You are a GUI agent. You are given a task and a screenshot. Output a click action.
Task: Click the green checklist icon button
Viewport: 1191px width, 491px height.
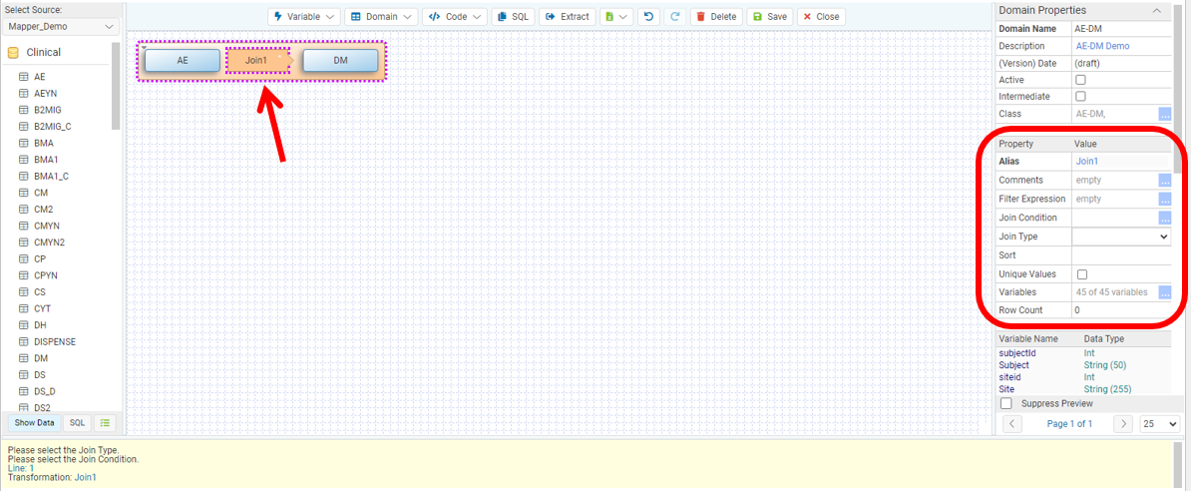106,422
